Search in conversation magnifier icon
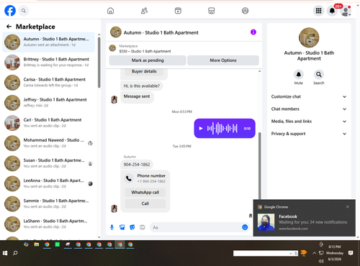The height and width of the screenshot is (266, 360). click(319, 75)
